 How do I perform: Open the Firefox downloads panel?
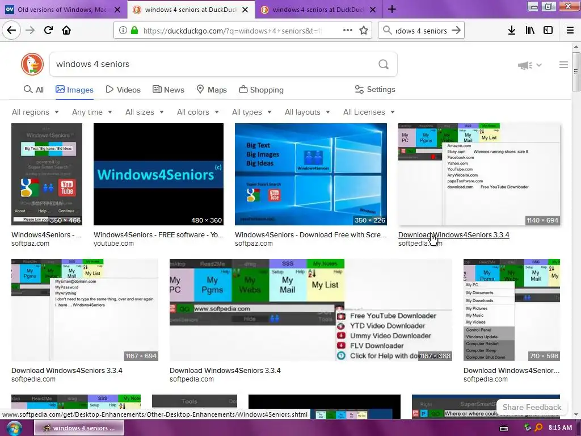512,31
